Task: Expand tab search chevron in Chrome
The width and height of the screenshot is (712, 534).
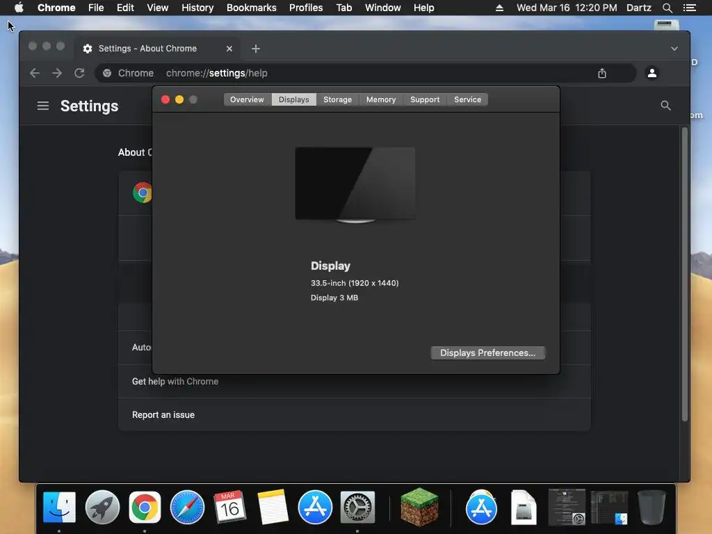Action: pos(674,49)
